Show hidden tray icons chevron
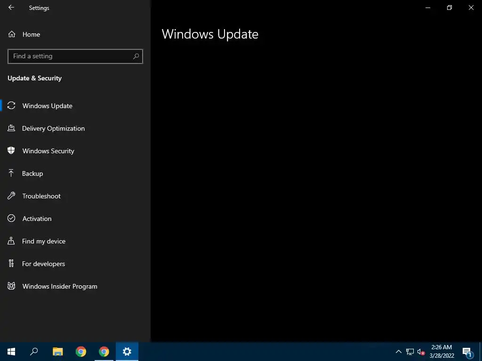 tap(398, 352)
